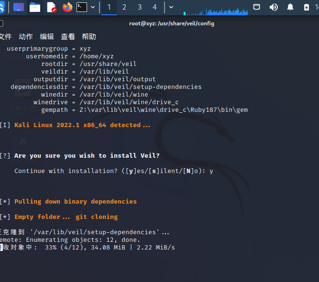Screen dimensions: 319x282
Task: Open the notifications bell icon
Action: coord(290,7)
